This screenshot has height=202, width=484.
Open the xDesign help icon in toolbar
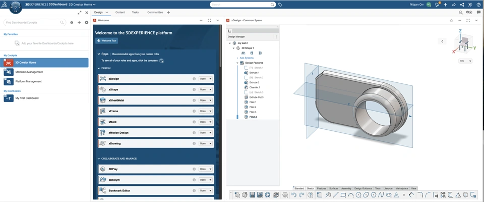(x=311, y=195)
